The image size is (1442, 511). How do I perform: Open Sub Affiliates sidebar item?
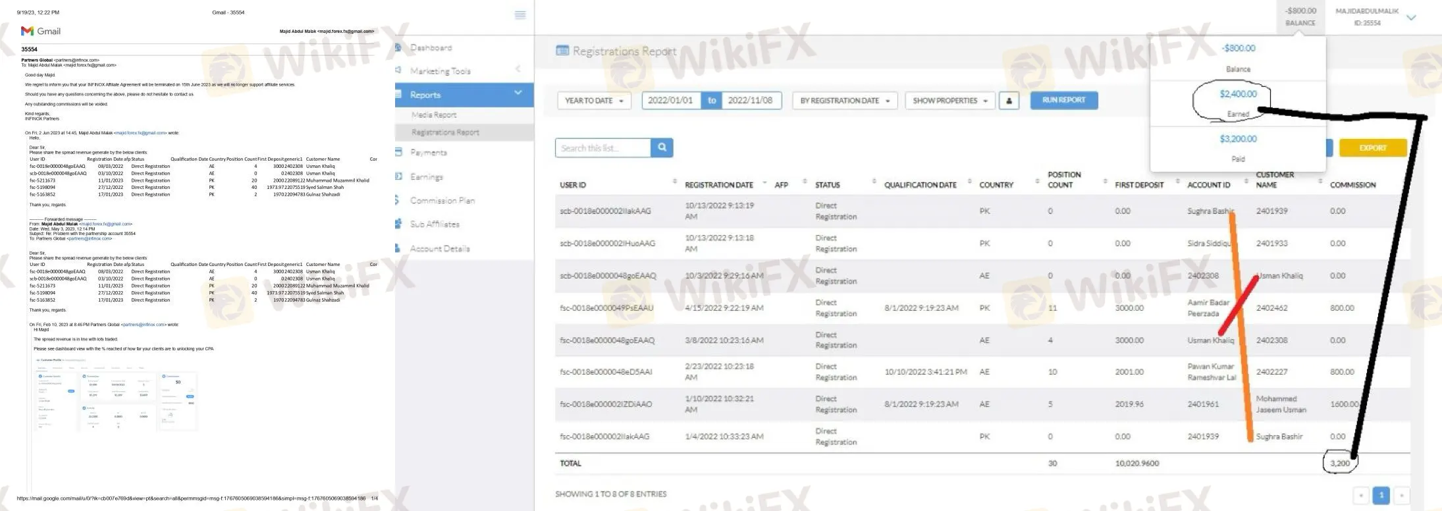point(435,224)
